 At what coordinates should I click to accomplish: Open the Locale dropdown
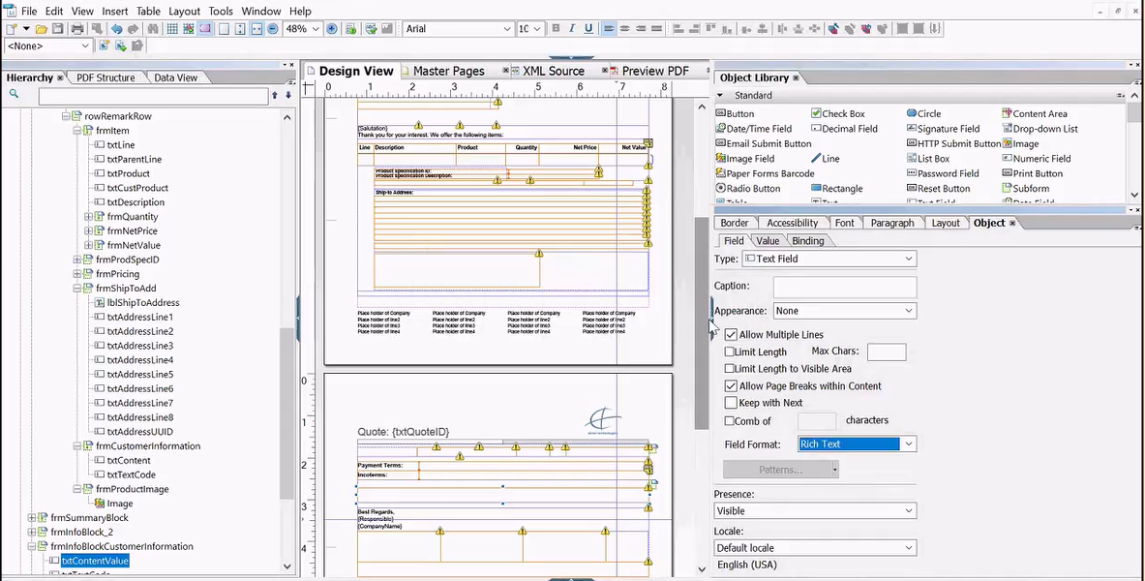coord(815,547)
